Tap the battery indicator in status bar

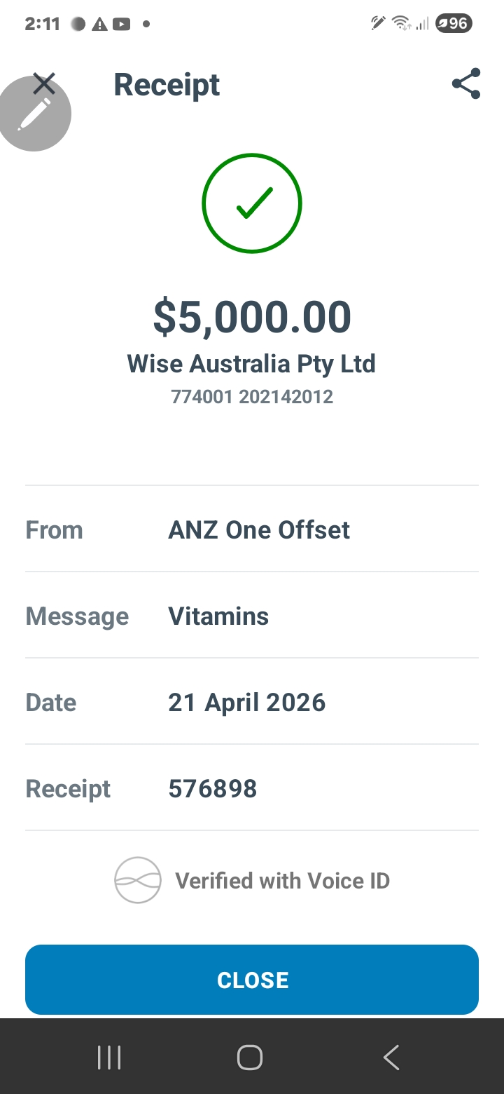pyautogui.click(x=454, y=24)
